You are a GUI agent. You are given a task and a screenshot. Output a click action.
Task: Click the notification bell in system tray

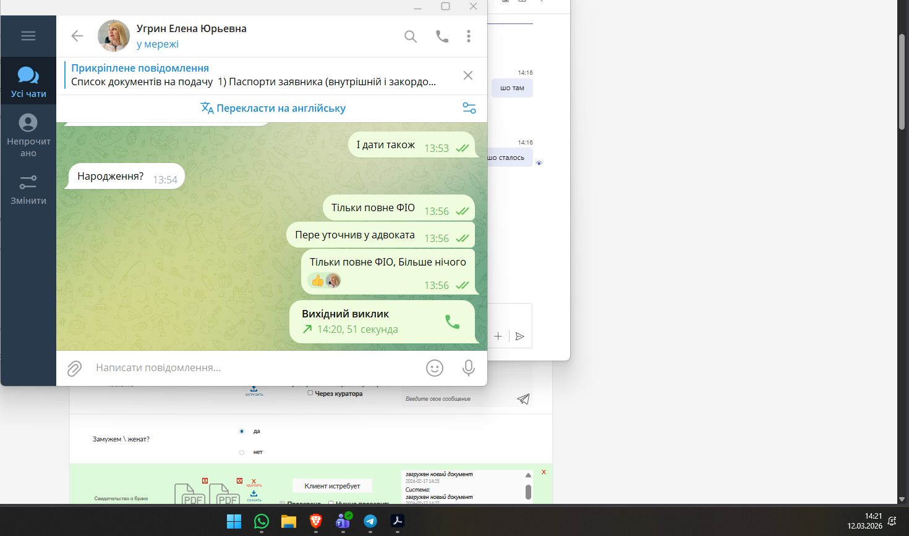click(892, 521)
